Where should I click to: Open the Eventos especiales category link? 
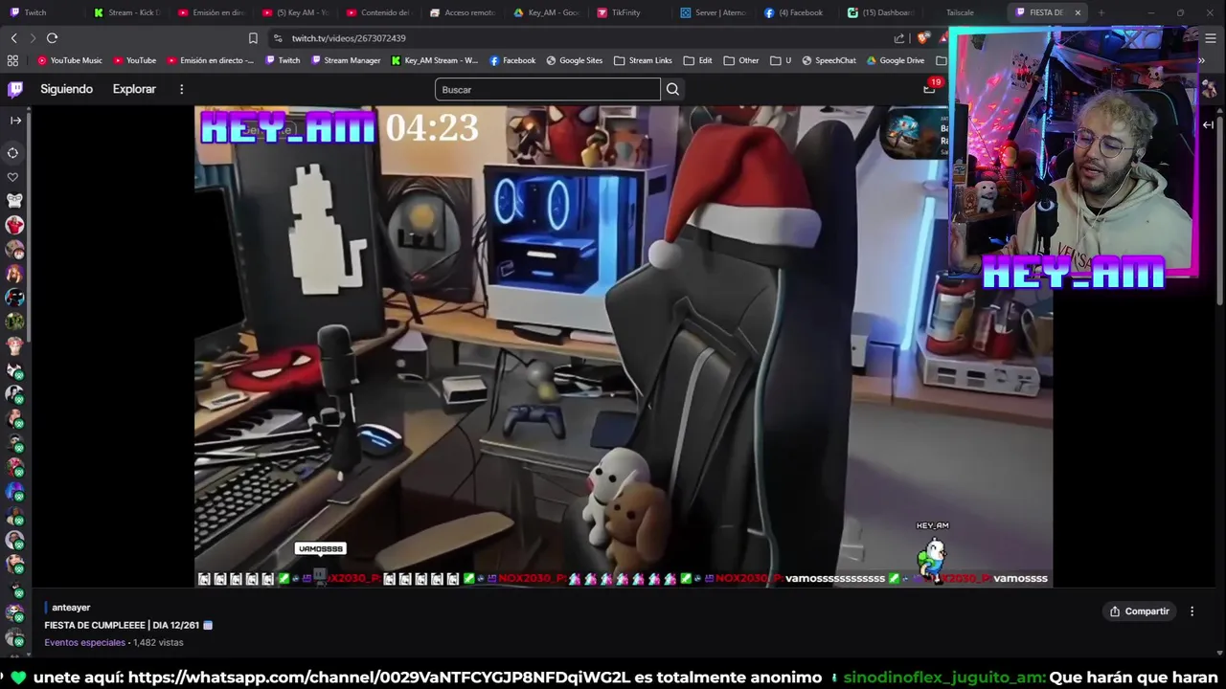[x=84, y=643]
